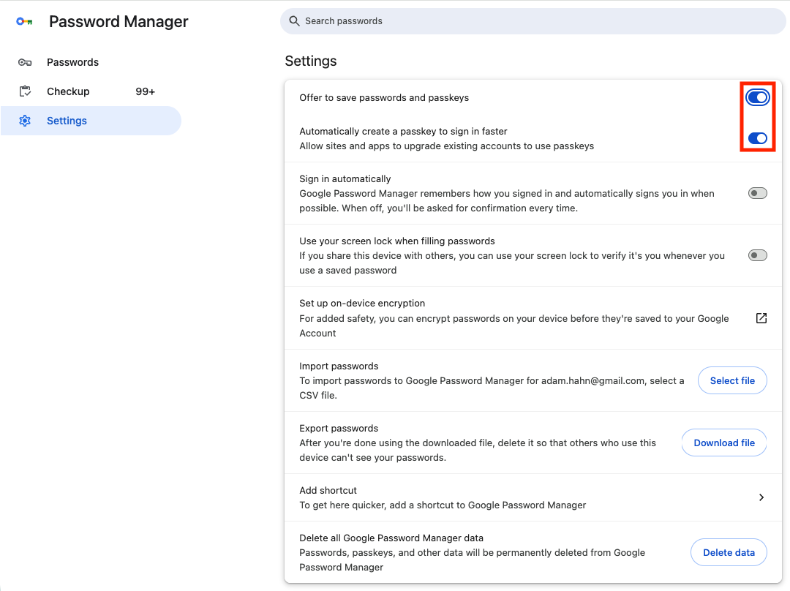
Task: Click the Select file button
Action: pos(732,380)
